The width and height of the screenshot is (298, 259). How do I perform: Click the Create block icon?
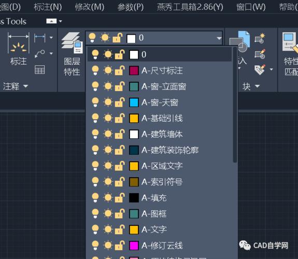pyautogui.click(x=260, y=38)
